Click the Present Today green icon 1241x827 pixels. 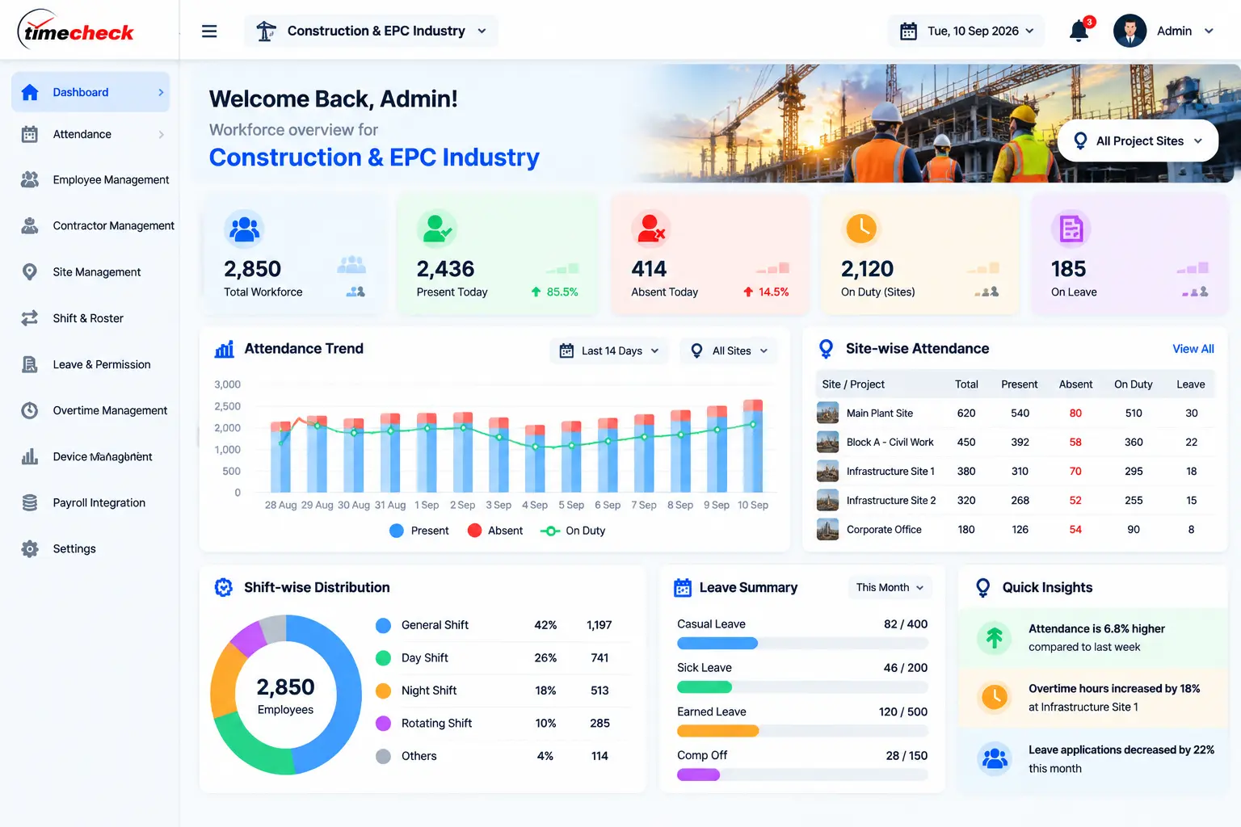coord(437,229)
